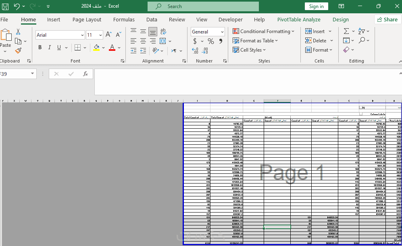This screenshot has height=246, width=402.
Task: Open the font name dropdown (Arial)
Action: coord(82,35)
